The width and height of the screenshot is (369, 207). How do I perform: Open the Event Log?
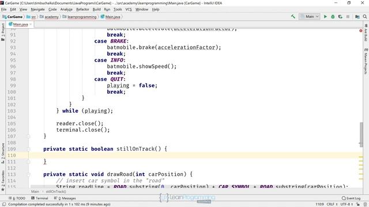click(351, 198)
